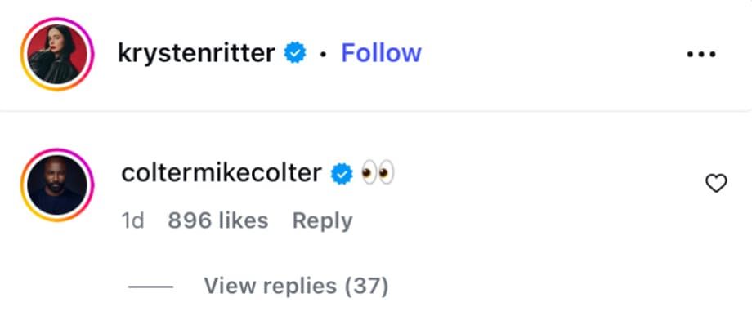
Task: Click krystenritter's blue verified badge
Action: pos(295,54)
